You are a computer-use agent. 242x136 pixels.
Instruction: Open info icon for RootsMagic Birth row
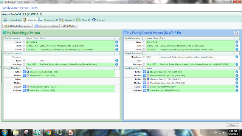coord(117,46)
